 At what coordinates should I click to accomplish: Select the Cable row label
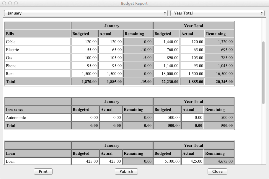(x=38, y=42)
